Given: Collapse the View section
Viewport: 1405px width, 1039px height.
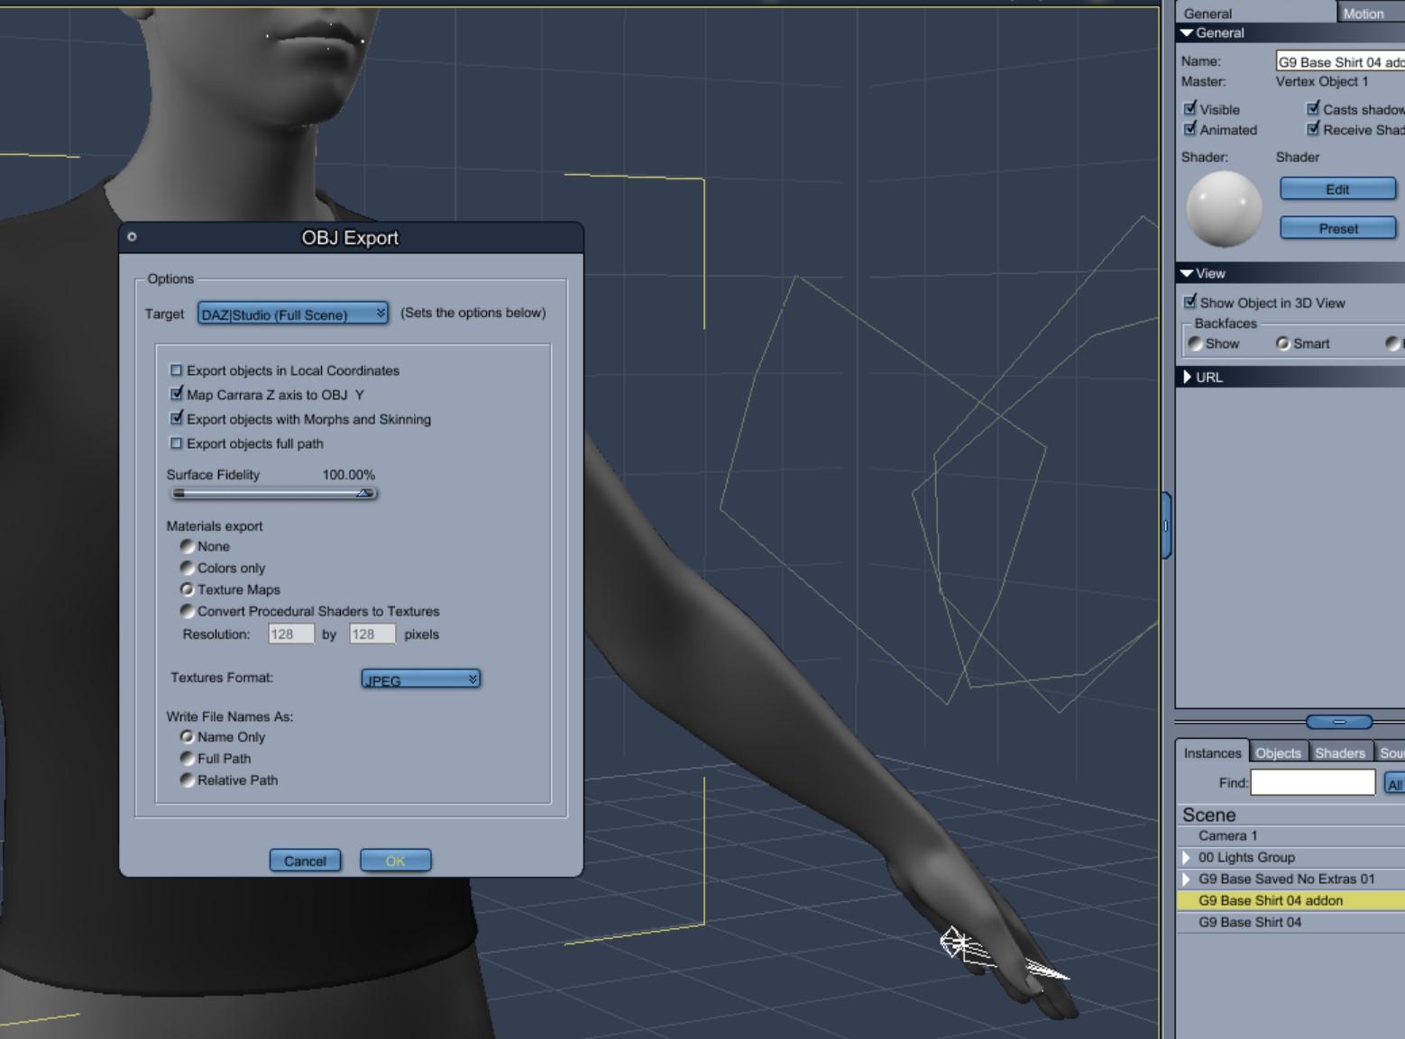Looking at the screenshot, I should click(x=1187, y=274).
